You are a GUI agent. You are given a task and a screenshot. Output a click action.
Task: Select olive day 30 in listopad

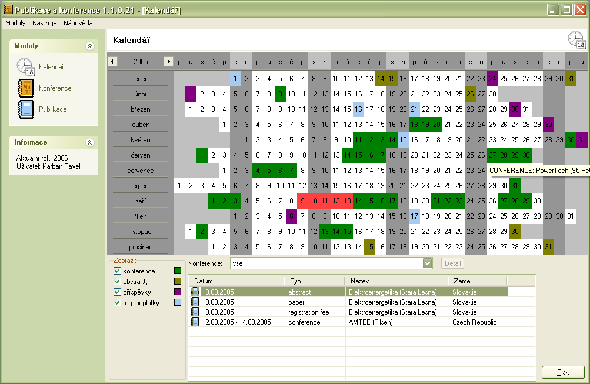(515, 232)
